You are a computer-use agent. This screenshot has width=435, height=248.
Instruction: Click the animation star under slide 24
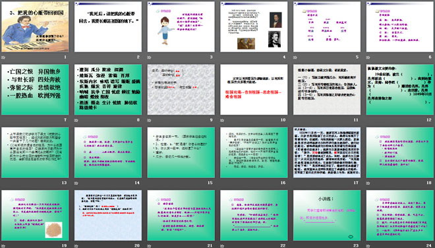click(x=368, y=245)
